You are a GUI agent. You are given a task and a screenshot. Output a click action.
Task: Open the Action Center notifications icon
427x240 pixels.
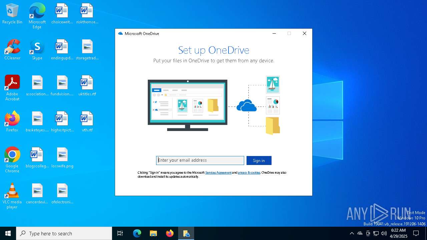coord(416,233)
